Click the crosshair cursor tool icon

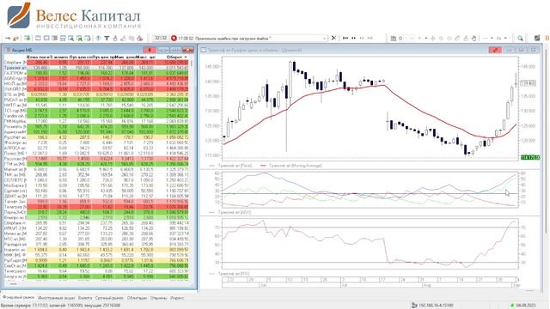(432, 38)
